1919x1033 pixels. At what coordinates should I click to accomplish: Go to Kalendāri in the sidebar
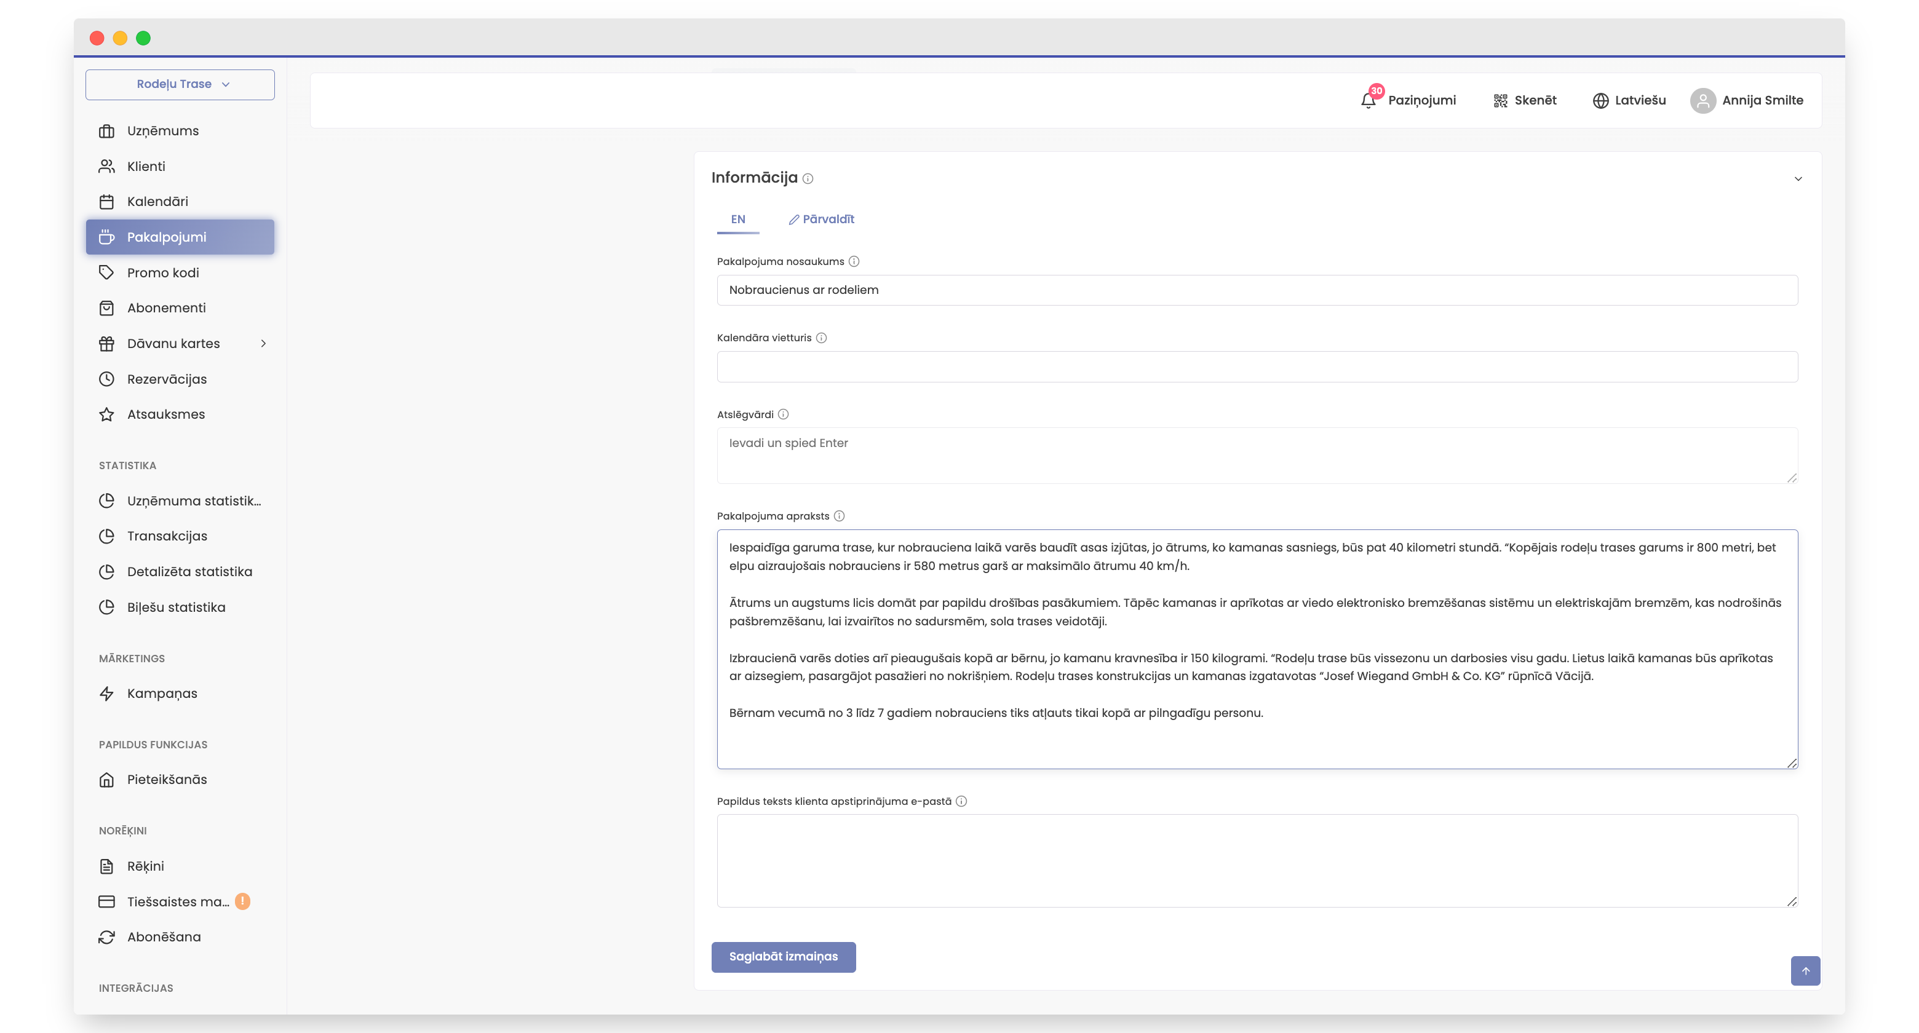(x=157, y=201)
